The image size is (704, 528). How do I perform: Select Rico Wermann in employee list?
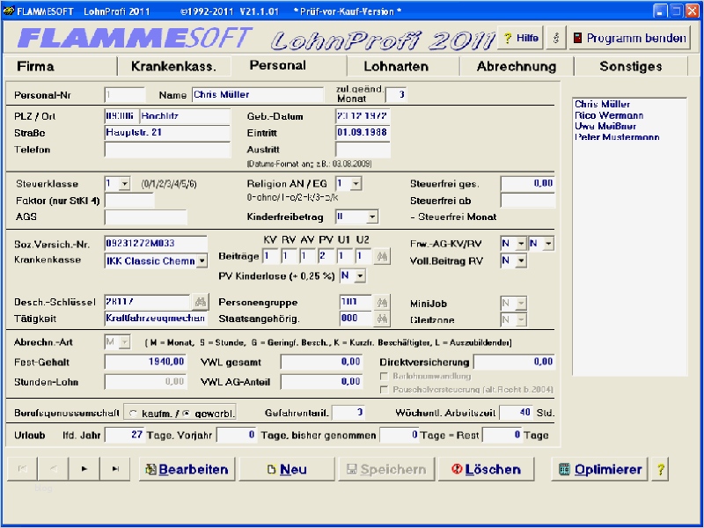[x=609, y=115]
